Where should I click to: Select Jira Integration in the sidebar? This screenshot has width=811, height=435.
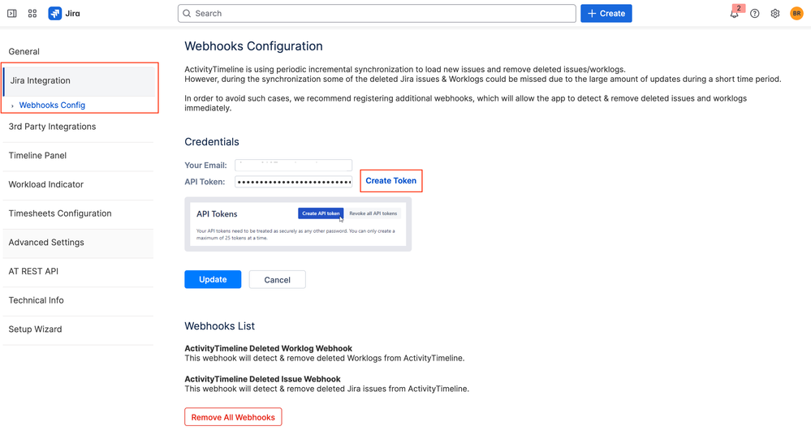point(79,80)
